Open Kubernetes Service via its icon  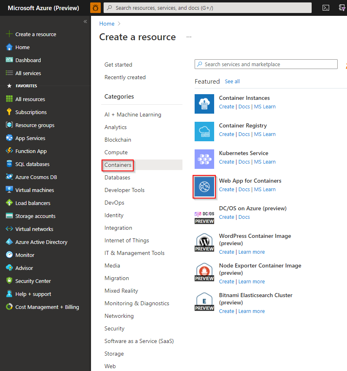click(x=204, y=159)
